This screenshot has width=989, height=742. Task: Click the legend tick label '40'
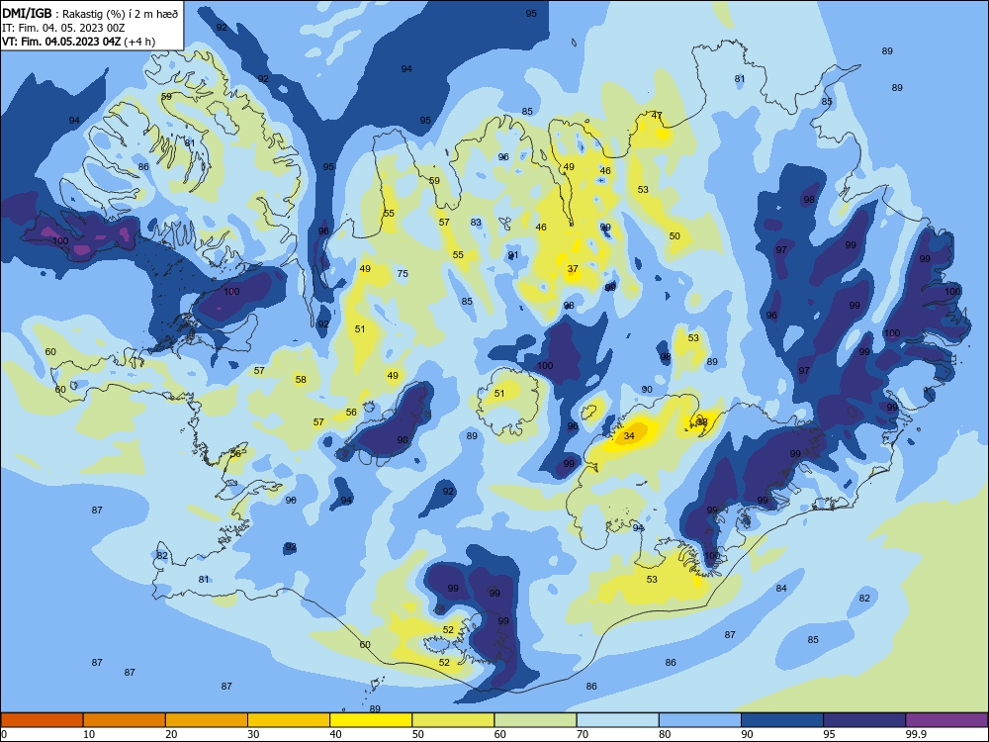[x=335, y=734]
